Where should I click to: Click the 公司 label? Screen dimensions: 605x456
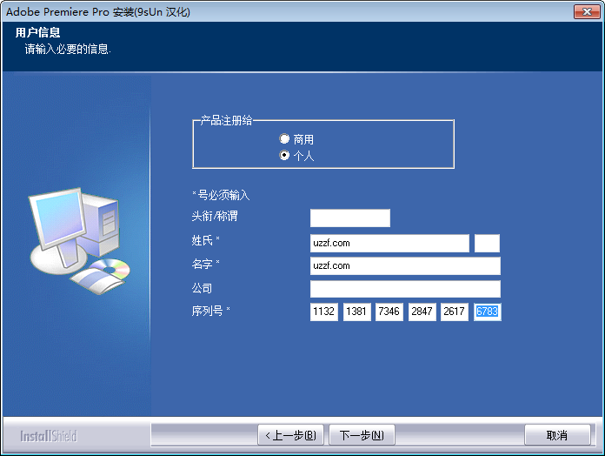pyautogui.click(x=202, y=288)
